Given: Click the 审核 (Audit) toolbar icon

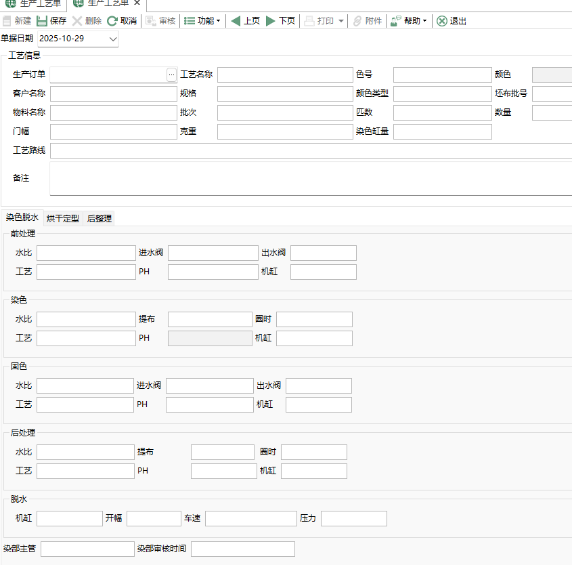Looking at the screenshot, I should point(151,21).
